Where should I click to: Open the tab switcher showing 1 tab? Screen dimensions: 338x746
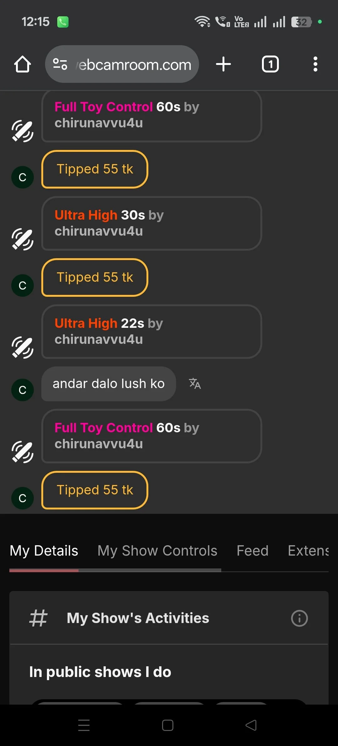(x=270, y=64)
